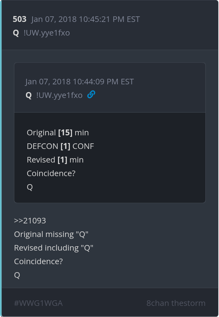Open post number 503
219x317 pixels.
[x=19, y=19]
